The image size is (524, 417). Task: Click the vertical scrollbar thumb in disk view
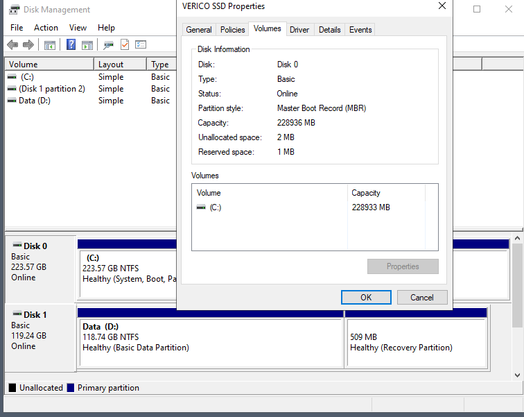click(x=517, y=286)
